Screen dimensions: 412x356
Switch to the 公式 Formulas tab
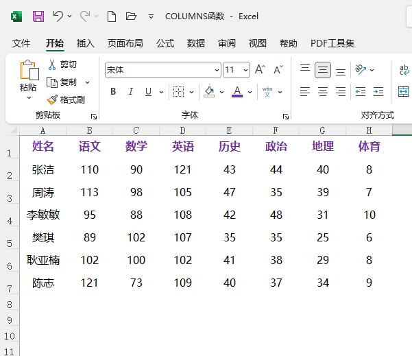click(165, 43)
